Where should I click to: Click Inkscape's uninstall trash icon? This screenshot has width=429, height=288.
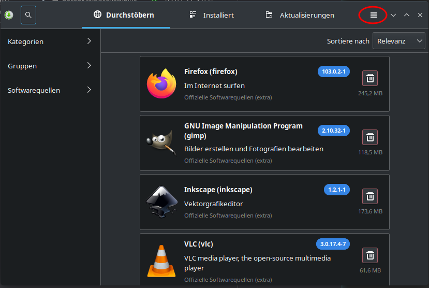[x=370, y=196]
